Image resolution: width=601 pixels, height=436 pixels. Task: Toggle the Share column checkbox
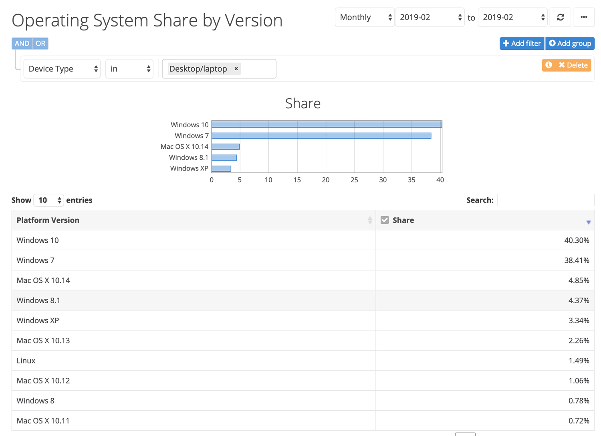385,220
